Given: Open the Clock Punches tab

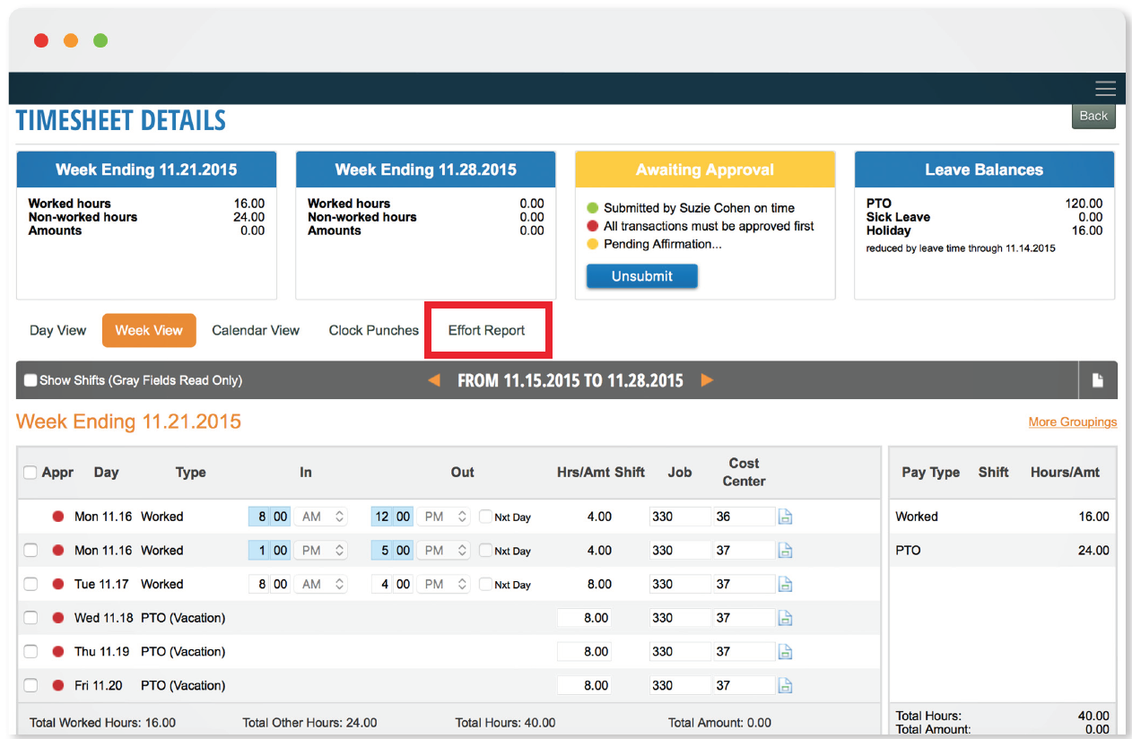Looking at the screenshot, I should point(373,330).
